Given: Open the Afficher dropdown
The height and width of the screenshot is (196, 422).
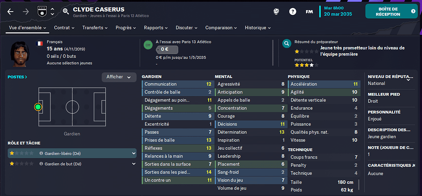Looking at the screenshot, I should tap(119, 77).
